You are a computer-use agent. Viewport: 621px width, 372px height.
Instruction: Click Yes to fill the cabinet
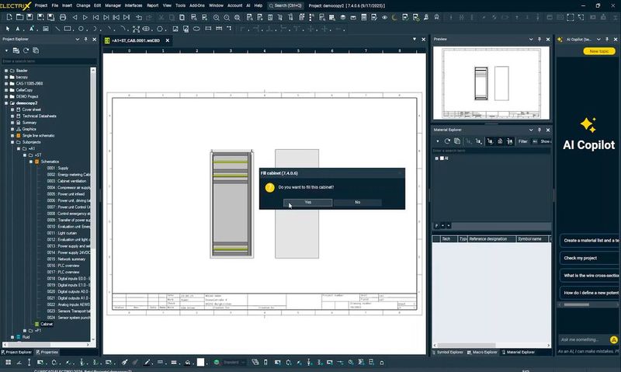pyautogui.click(x=308, y=202)
